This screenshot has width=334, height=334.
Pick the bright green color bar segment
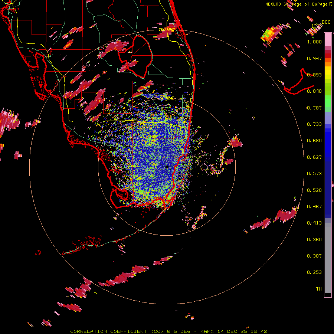point(328,101)
